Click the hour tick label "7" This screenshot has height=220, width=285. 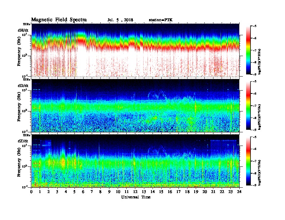coord(92,192)
